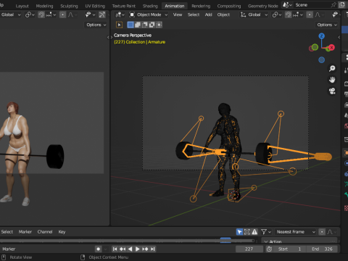Open the Add menu in 3D viewport

click(208, 14)
